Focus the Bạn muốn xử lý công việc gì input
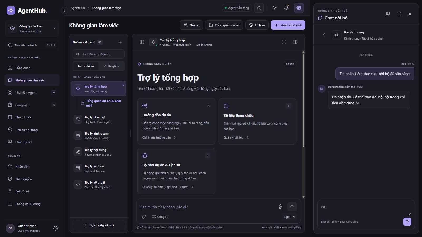The width and height of the screenshot is (422, 237). click(x=207, y=207)
